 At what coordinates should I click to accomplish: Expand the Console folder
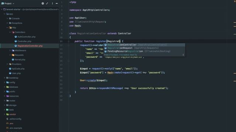[7, 18]
